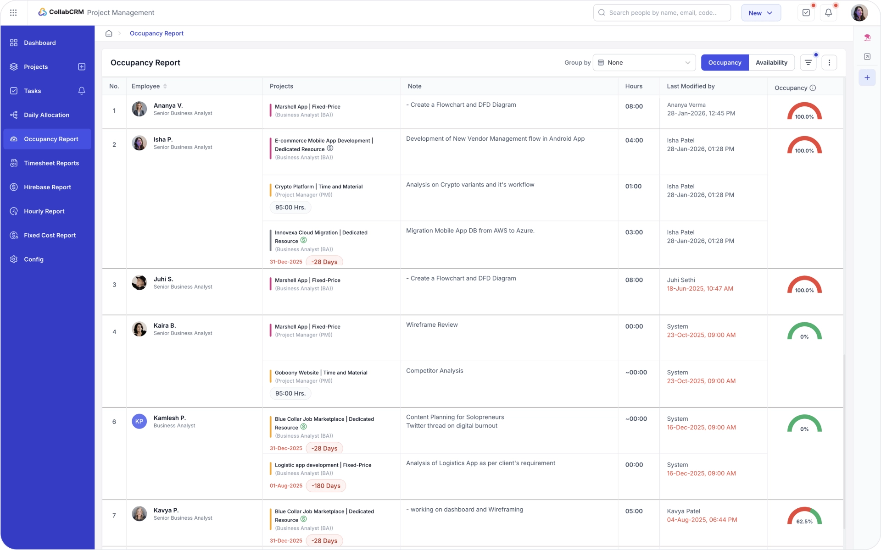Click Isha P.'s 100.0% occupancy gauge
This screenshot has height=550, width=881.
pos(804,145)
